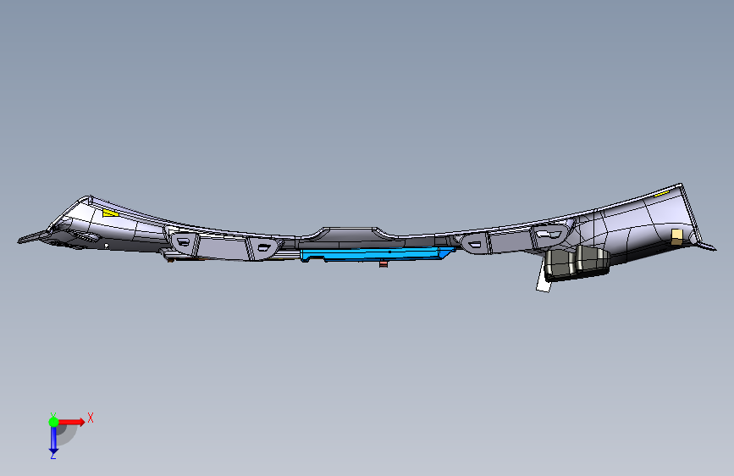
Task: Select the yellow marker on the left wing
Action: coord(110,213)
